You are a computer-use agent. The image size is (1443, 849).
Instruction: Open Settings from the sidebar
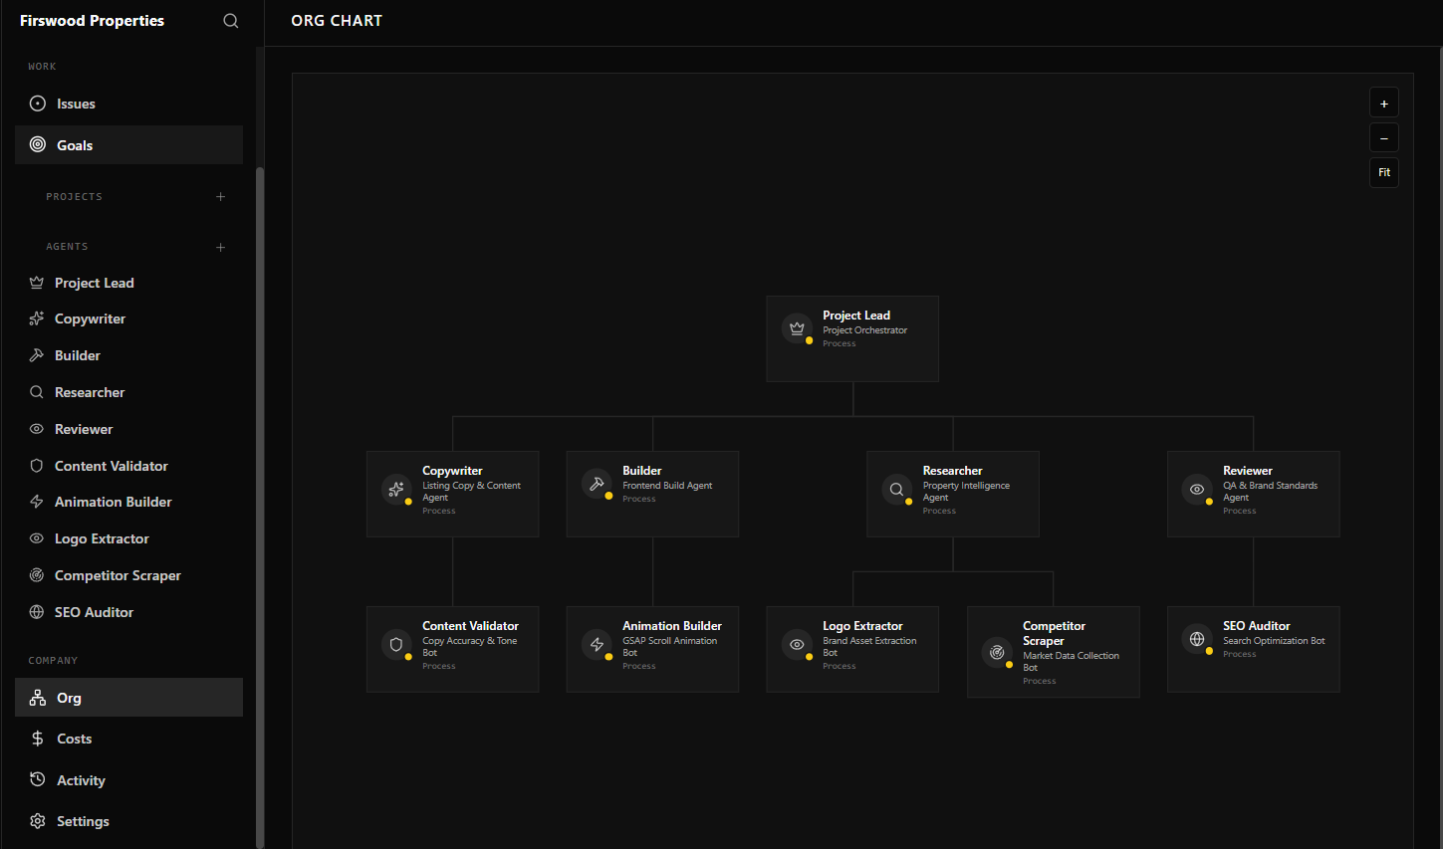[83, 821]
